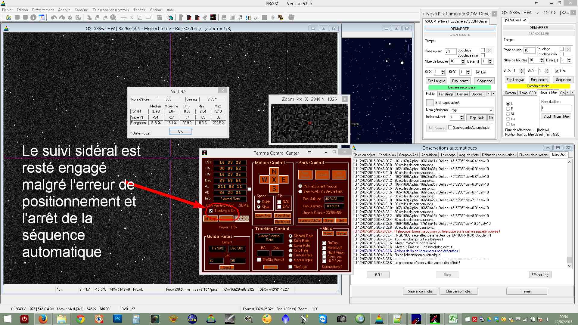Click OK in the Netteté dialog
Screen dimensions: 578x325
pyautogui.click(x=180, y=132)
